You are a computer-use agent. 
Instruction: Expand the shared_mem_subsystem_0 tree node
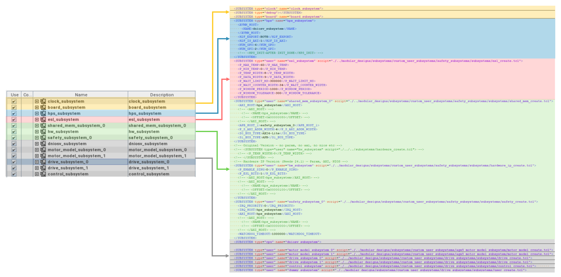tap(37, 126)
